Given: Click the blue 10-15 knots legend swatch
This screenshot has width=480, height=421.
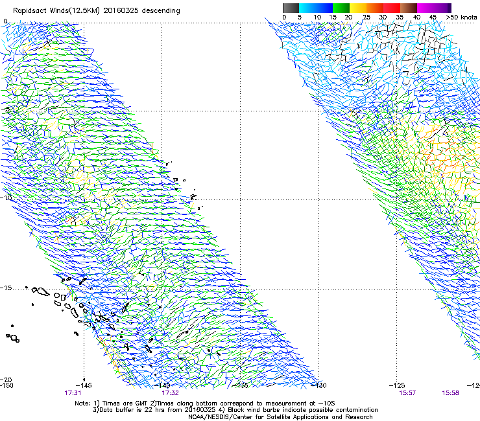Looking at the screenshot, I should coord(324,8).
